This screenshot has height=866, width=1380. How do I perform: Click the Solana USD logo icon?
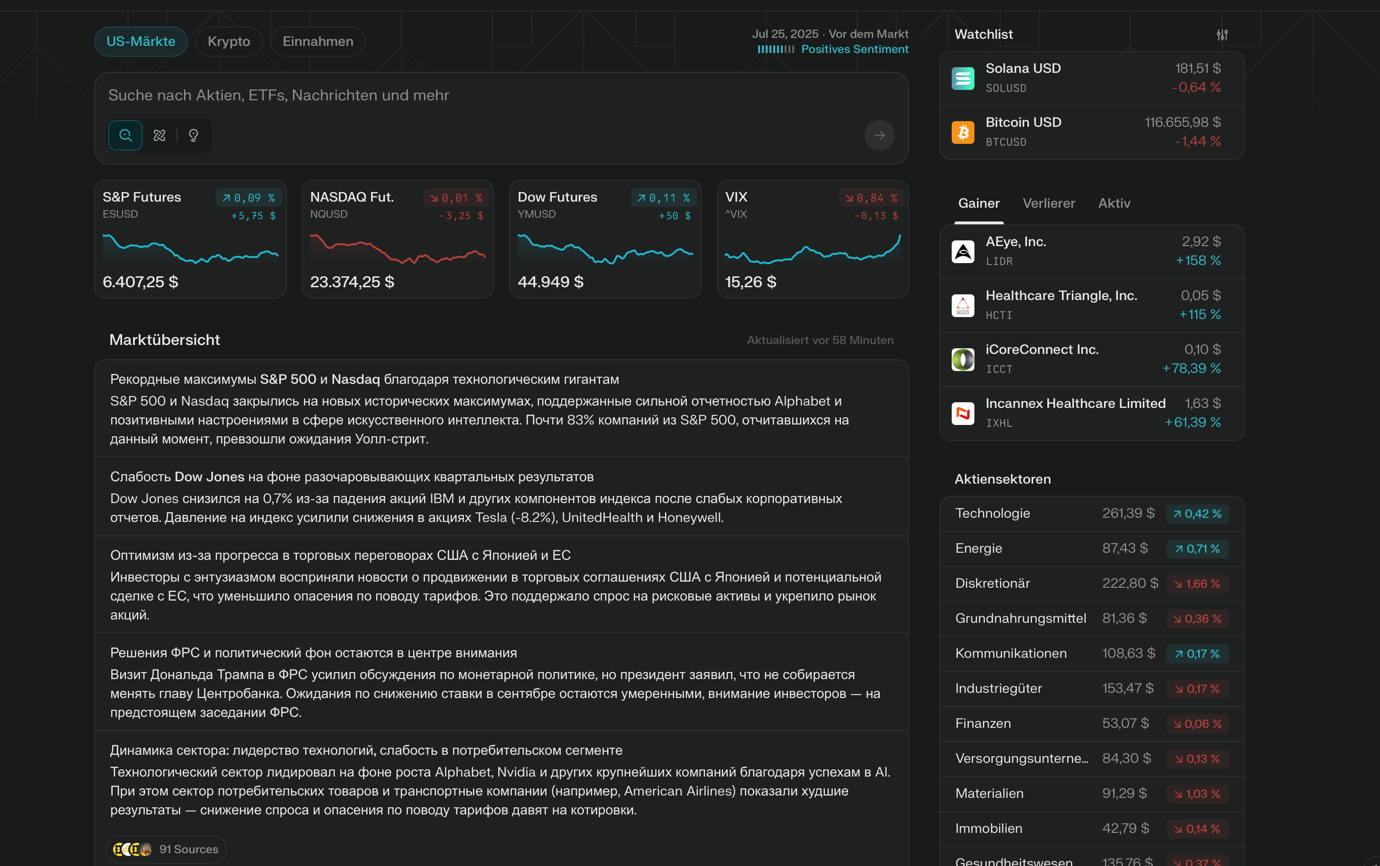click(x=963, y=79)
